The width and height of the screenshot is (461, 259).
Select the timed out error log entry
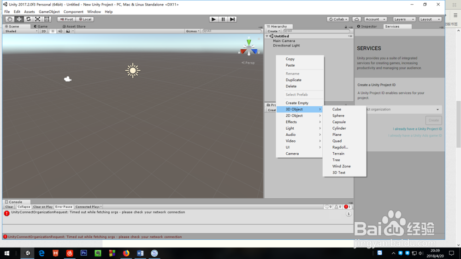point(178,214)
